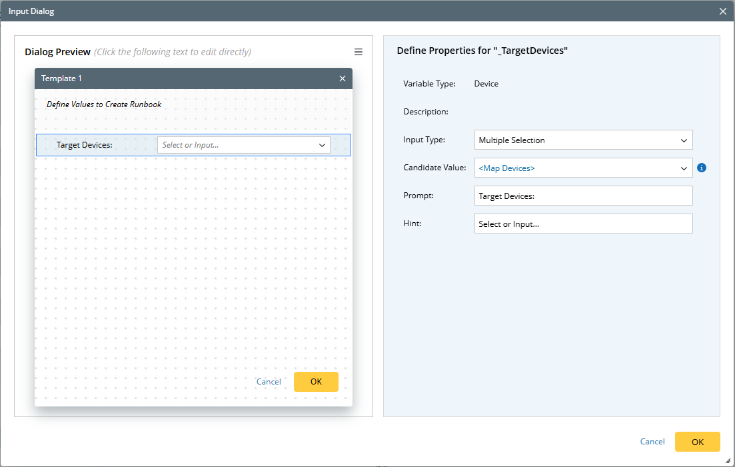Confirm with the Input Dialog's bottom OK button
The width and height of the screenshot is (735, 467).
coord(697,442)
